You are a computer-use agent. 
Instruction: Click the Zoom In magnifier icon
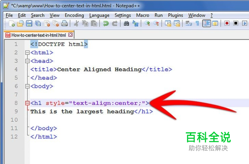pyautogui.click(x=147, y=24)
